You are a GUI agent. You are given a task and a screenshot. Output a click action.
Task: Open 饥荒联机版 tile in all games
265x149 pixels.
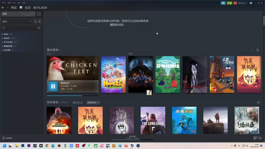(x=90, y=120)
